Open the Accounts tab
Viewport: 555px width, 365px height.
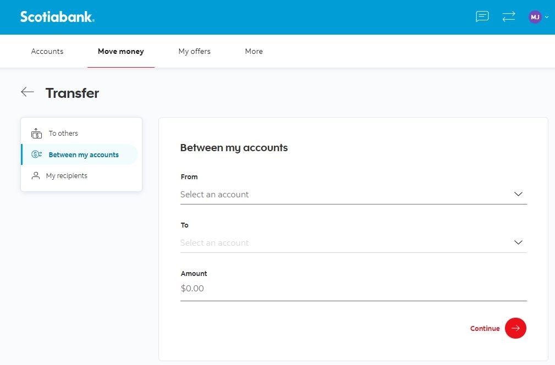click(47, 51)
